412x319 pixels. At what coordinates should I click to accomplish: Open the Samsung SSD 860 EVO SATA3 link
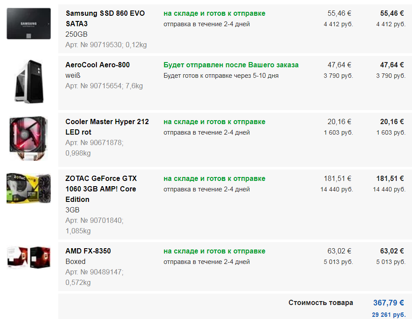(105, 18)
